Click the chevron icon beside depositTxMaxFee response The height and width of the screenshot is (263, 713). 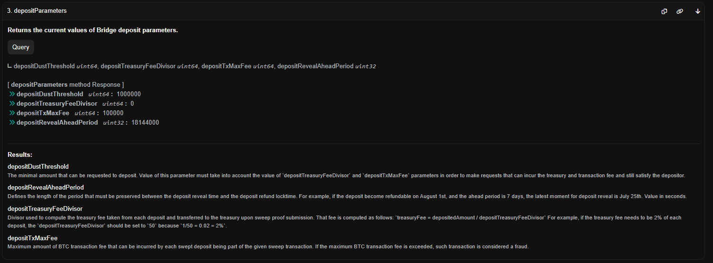click(12, 113)
